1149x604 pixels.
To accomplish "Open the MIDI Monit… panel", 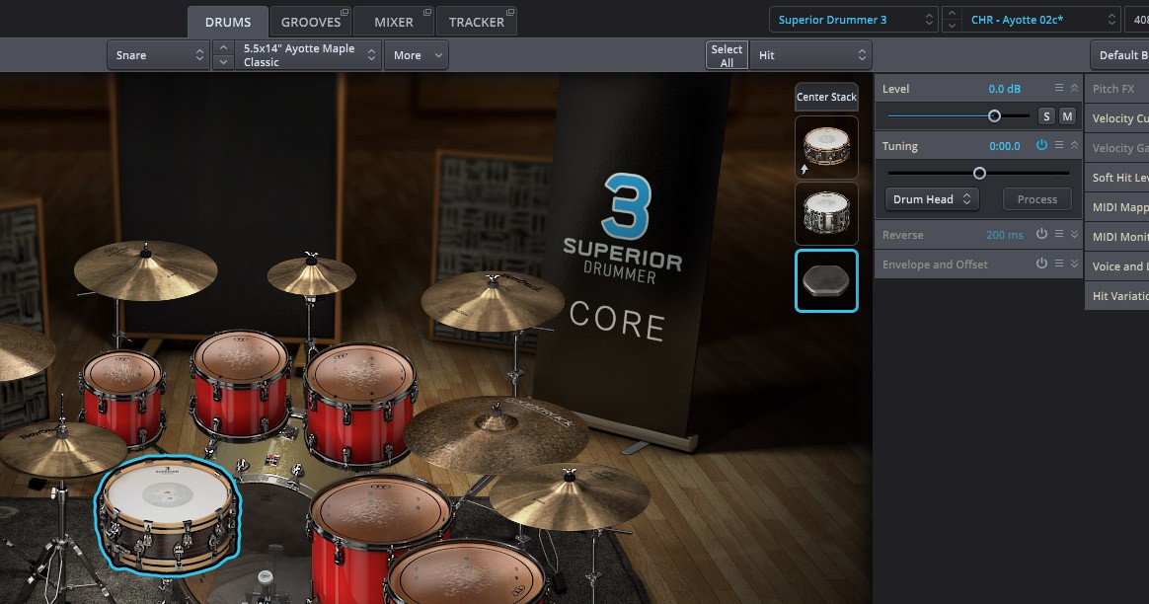I will 1116,236.
